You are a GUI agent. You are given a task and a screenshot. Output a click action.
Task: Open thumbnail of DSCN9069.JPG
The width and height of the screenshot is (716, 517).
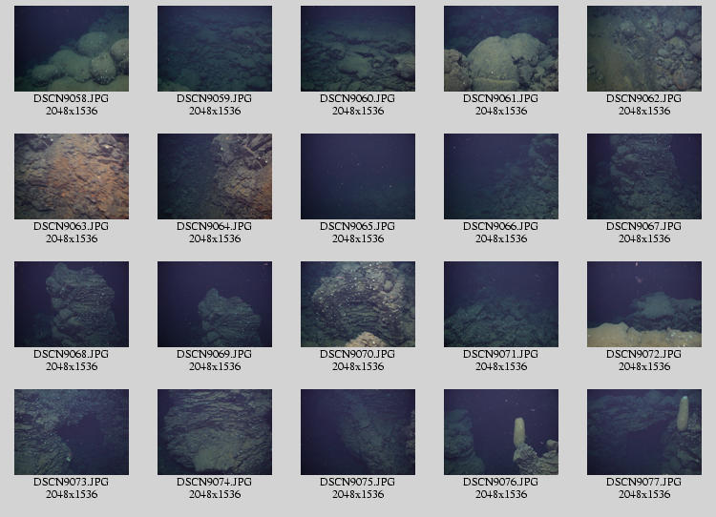click(x=215, y=304)
